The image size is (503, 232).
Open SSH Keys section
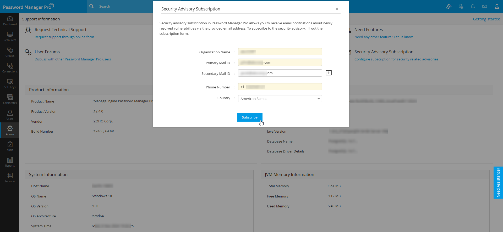[10, 83]
